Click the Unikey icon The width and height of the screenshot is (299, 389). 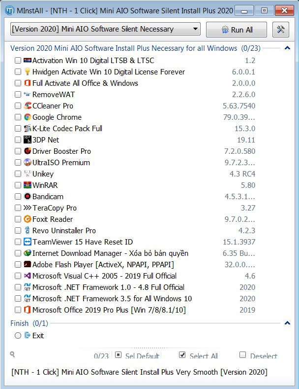(x=27, y=174)
